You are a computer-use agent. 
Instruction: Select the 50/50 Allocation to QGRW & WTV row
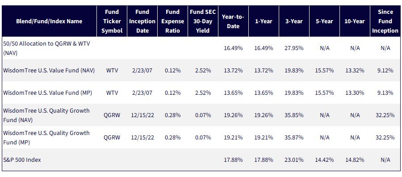(x=201, y=48)
